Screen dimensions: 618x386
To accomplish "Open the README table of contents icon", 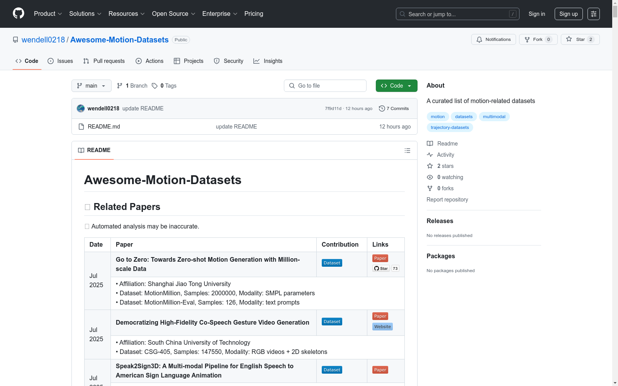I will point(407,151).
